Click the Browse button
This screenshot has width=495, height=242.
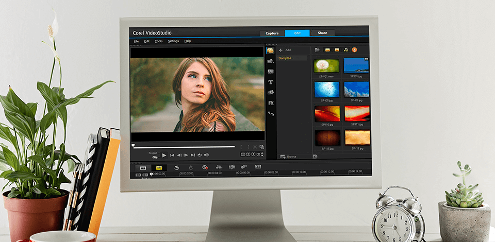(288, 157)
